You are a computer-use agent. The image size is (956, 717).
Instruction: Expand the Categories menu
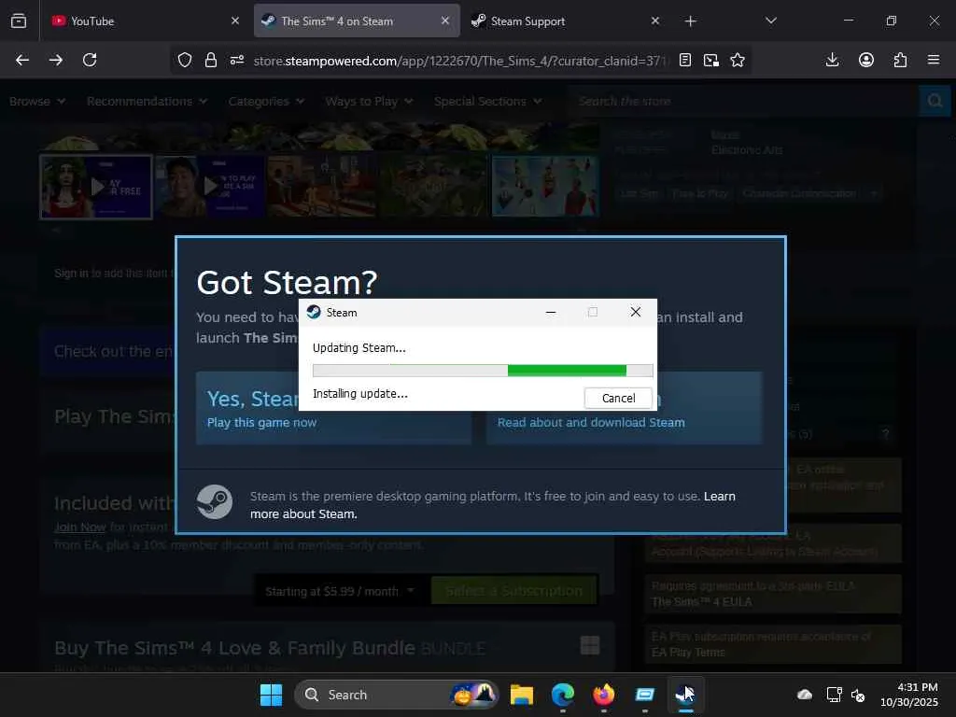tap(266, 101)
